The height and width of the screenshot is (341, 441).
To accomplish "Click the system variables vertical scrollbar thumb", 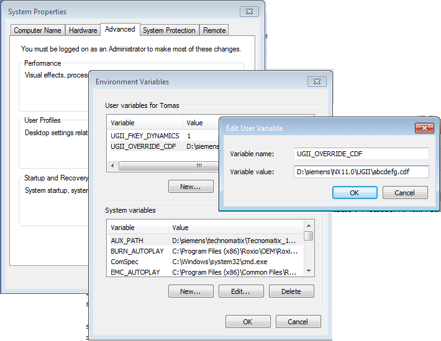I will [309, 236].
